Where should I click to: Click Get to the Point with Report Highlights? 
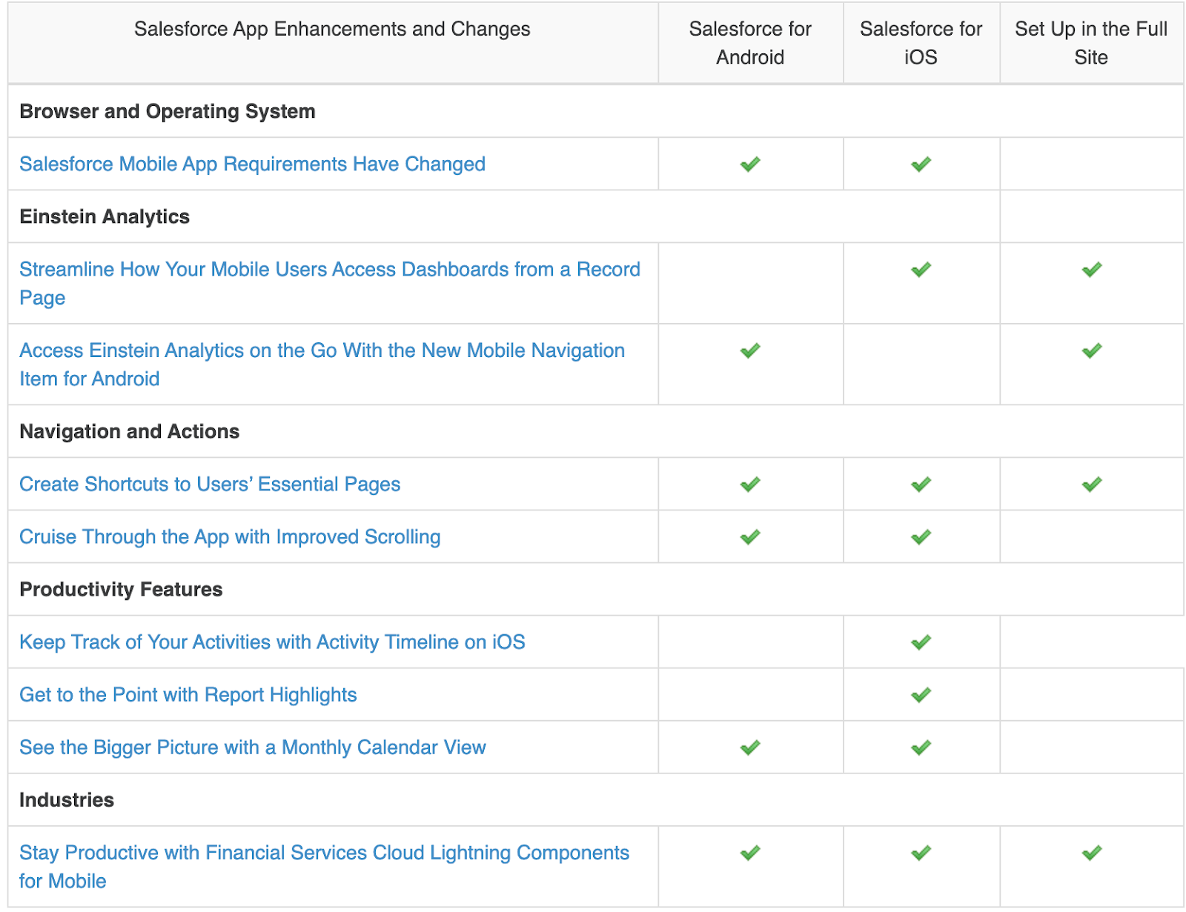[188, 695]
